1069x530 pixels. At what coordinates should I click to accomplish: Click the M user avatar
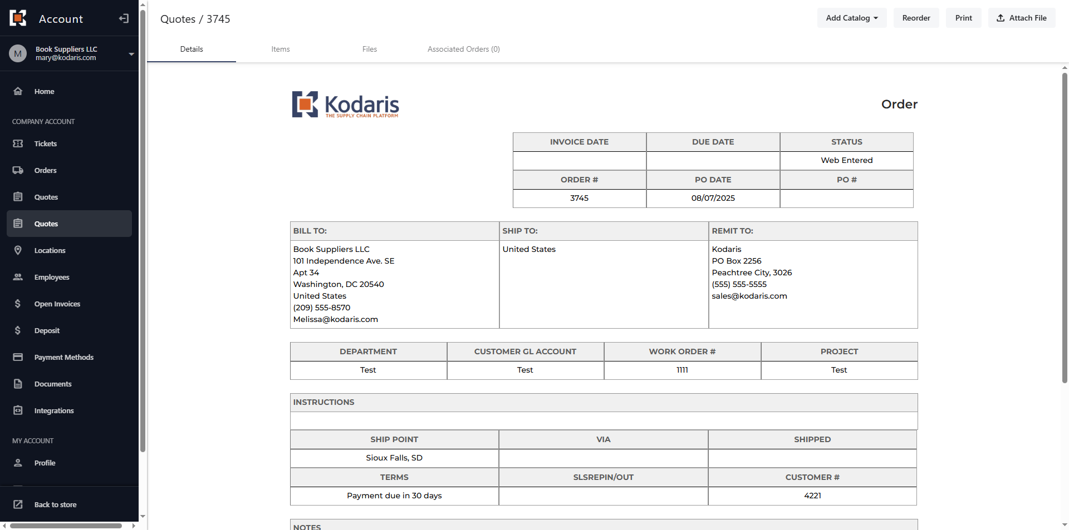(x=18, y=53)
